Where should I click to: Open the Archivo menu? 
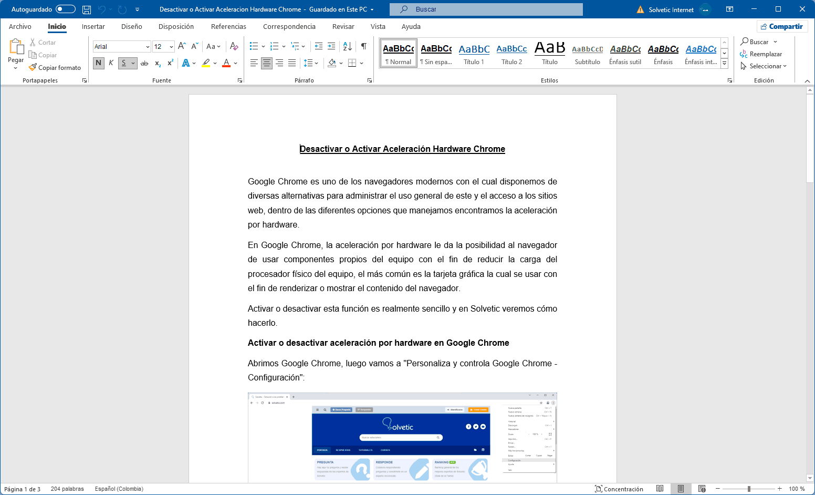coord(20,26)
